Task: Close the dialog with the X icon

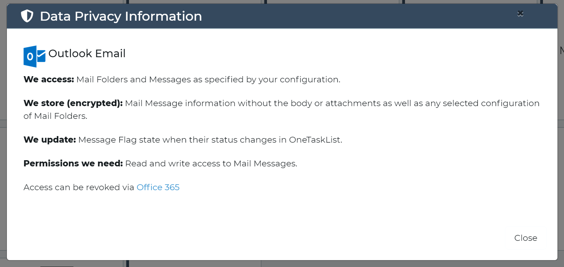Action: (x=520, y=13)
